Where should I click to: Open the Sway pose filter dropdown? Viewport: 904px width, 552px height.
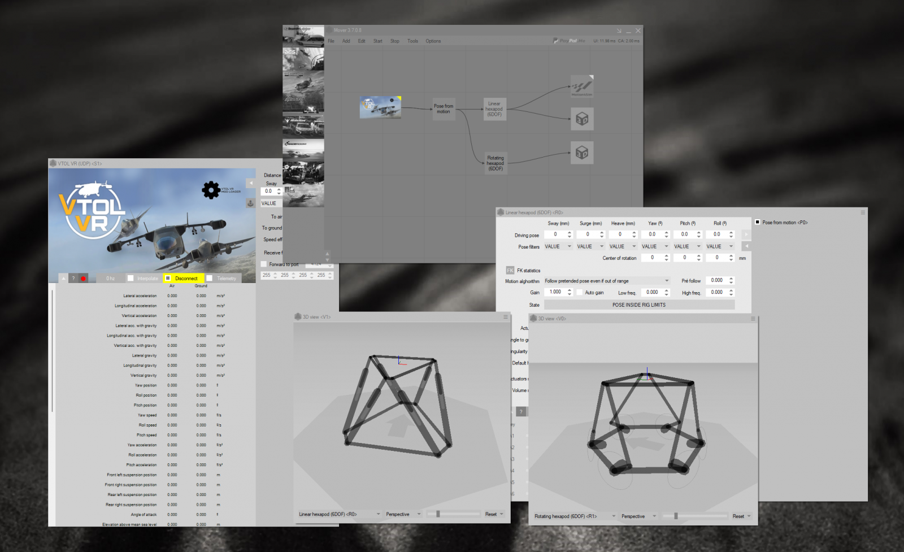click(558, 246)
